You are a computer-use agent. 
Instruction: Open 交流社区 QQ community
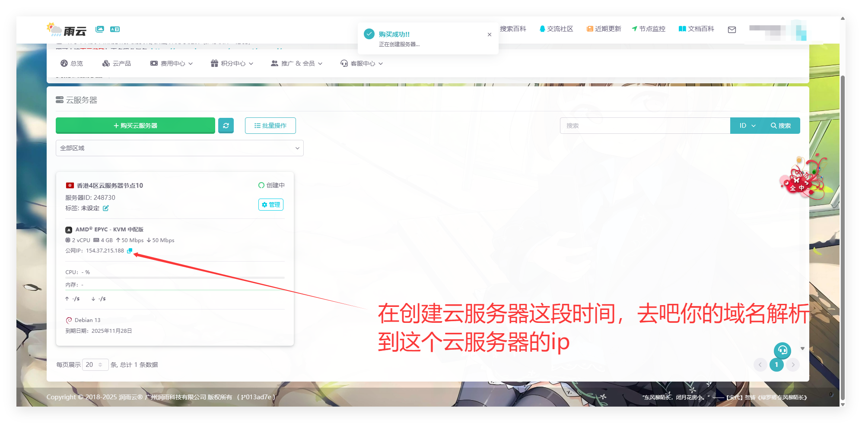(x=557, y=28)
